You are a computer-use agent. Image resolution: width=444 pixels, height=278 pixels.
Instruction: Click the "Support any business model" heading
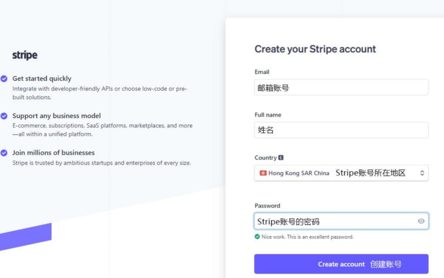(57, 116)
